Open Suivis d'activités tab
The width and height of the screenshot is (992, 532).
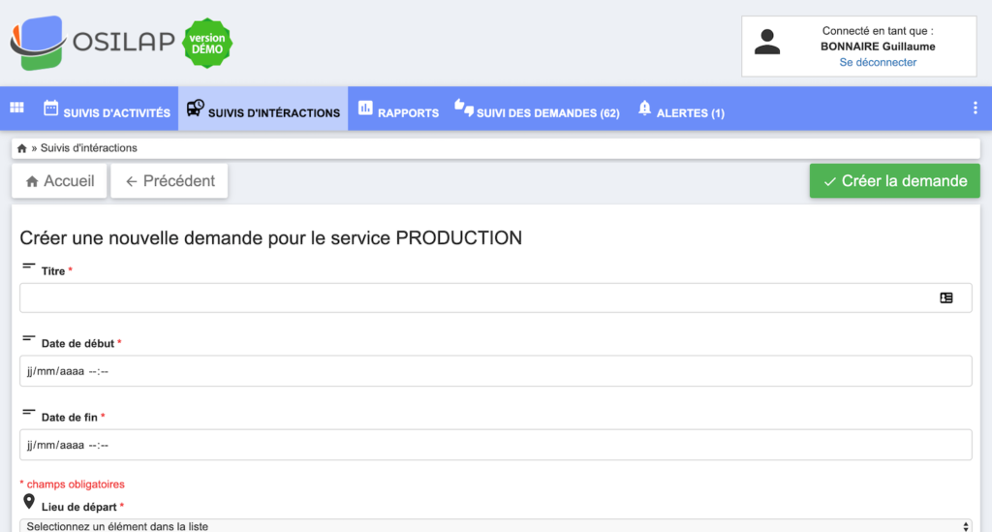(x=107, y=109)
